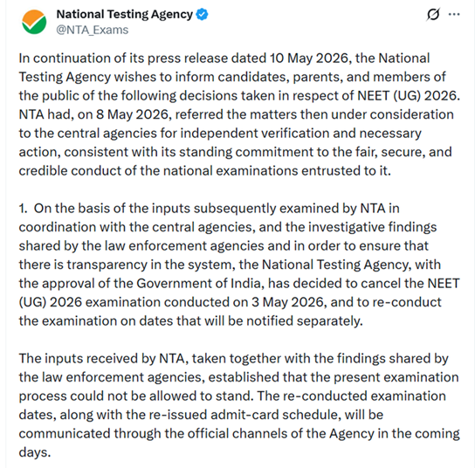Click the numbered point 1 paragraph
Viewport: 475px width, 468px height.
pyautogui.click(x=239, y=265)
